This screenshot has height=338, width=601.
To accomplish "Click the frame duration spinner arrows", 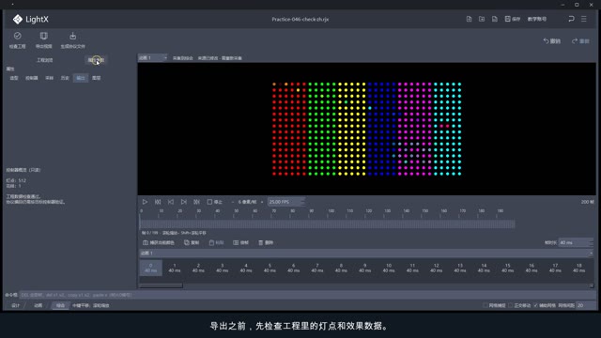I will [x=591, y=242].
